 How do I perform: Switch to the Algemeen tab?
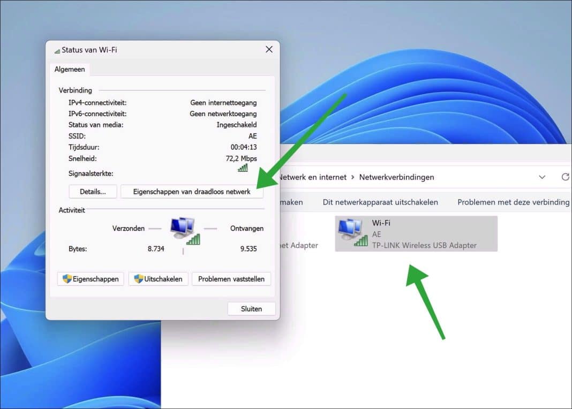coord(70,69)
